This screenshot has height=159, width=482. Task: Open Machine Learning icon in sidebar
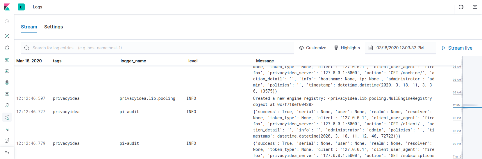(x=7, y=94)
